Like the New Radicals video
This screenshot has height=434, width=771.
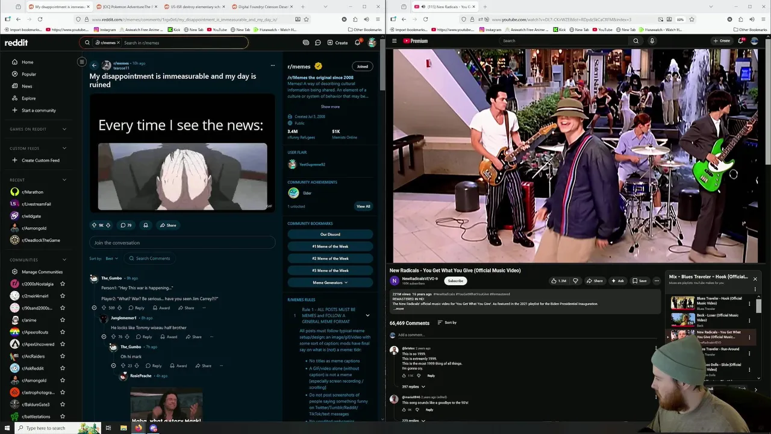[x=558, y=281]
